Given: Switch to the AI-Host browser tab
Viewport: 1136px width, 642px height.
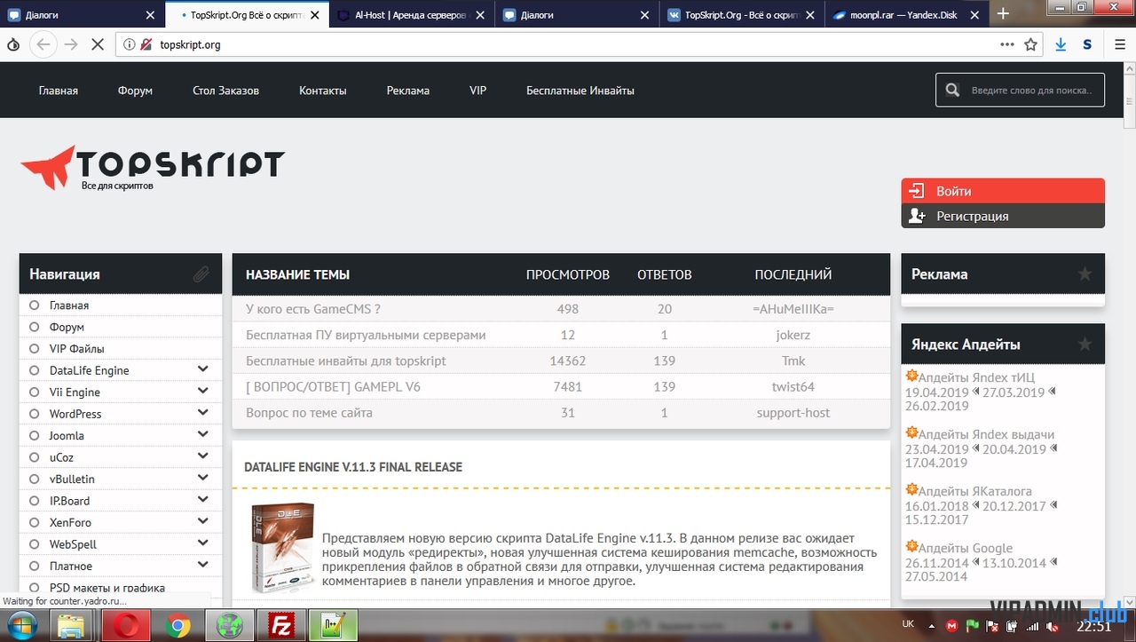Looking at the screenshot, I should tap(410, 14).
